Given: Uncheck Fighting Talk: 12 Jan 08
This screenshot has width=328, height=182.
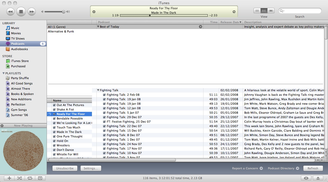Looking at the screenshot, I should tap(104, 108).
